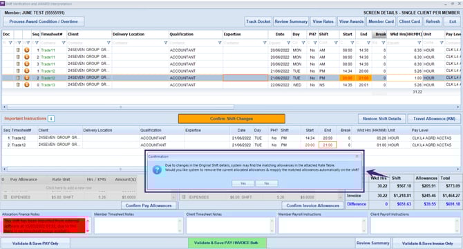
Task: Click Wkd Hrs cell 1.00 in selected row
Action: coord(404,78)
